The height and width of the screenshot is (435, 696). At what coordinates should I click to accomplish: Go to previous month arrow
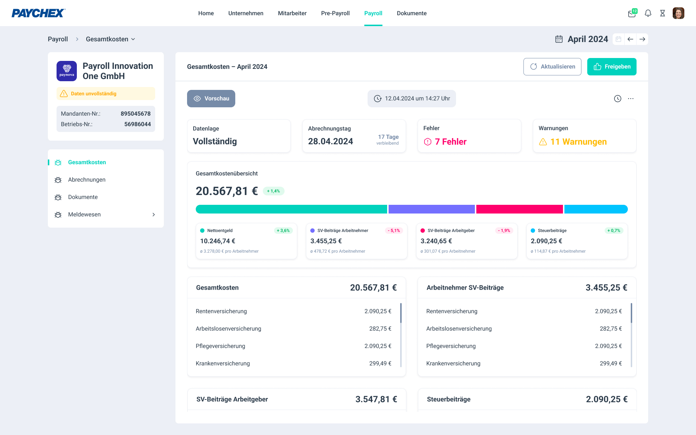pos(630,39)
